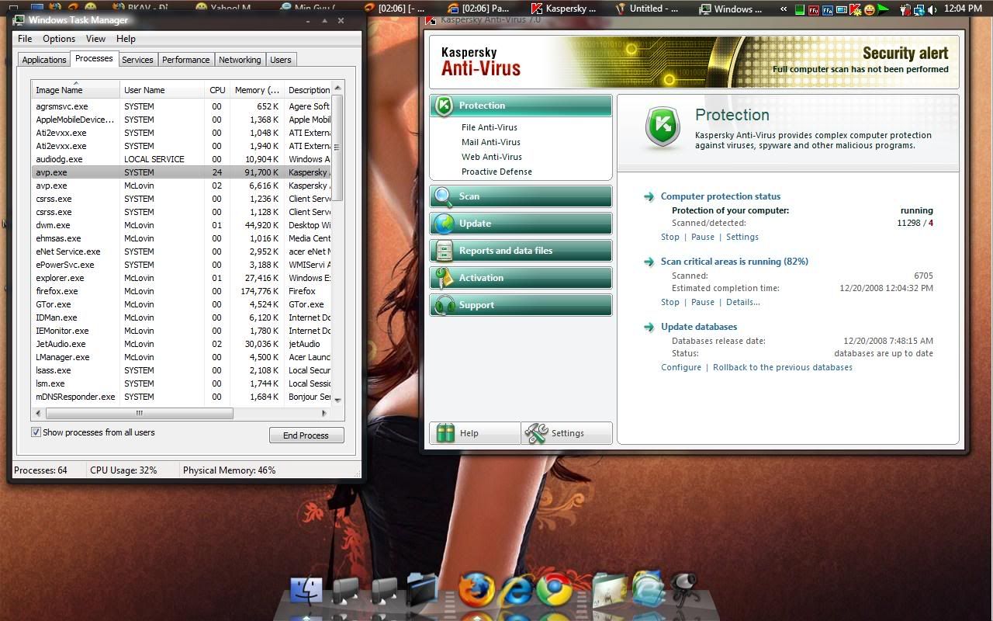The image size is (993, 621).
Task: Click the large green Kaspersky shield logo
Action: (663, 128)
